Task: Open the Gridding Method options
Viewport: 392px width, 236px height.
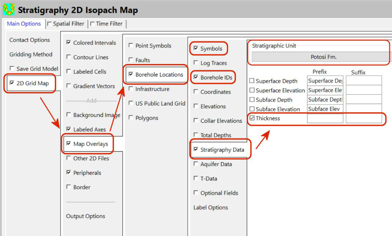Action: click(31, 54)
